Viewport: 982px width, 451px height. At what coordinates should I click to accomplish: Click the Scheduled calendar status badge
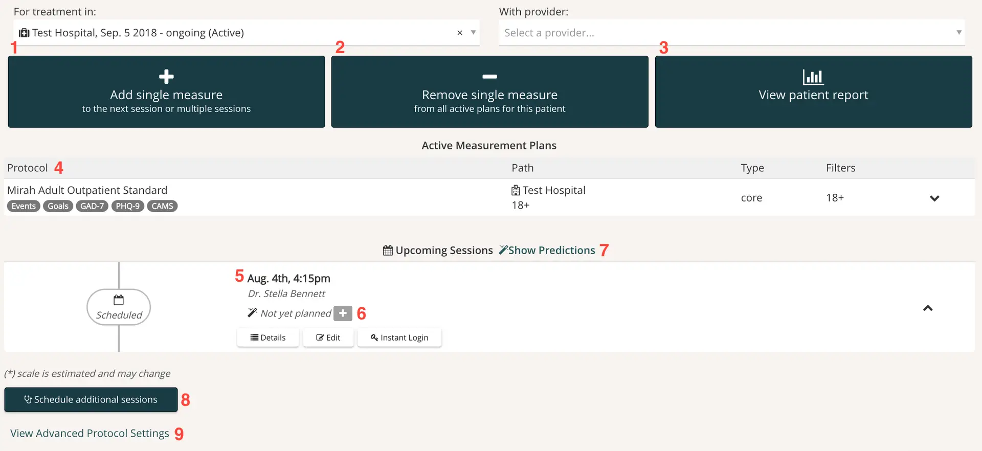coord(119,307)
